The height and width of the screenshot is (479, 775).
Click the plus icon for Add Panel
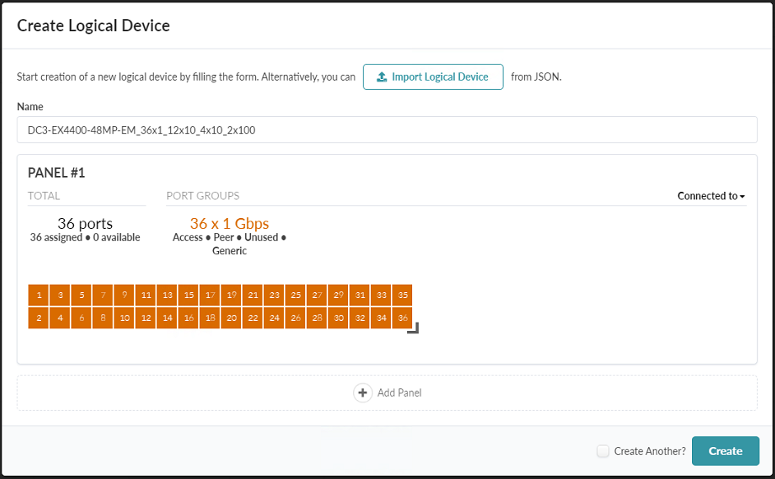point(363,393)
